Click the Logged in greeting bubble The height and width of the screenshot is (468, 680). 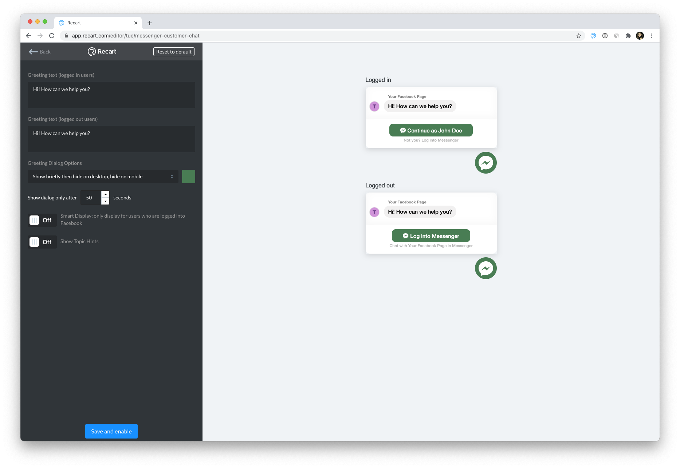[x=420, y=106]
